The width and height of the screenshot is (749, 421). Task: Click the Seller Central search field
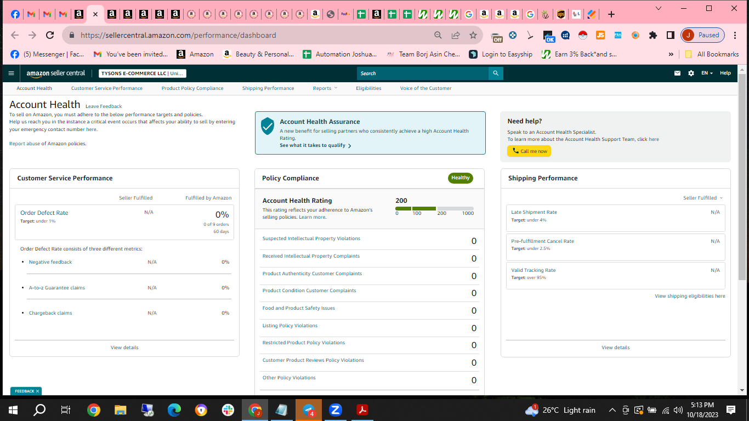pos(423,73)
